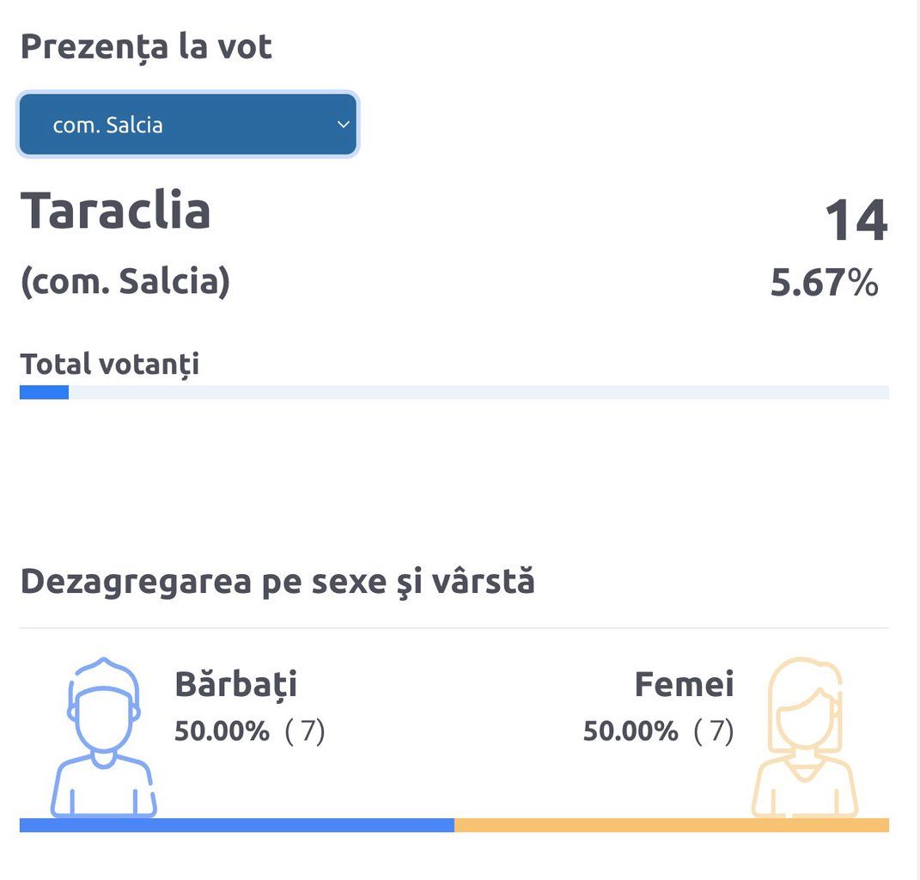The image size is (920, 880).
Task: Click the male voter silhouette icon
Action: pos(103,737)
